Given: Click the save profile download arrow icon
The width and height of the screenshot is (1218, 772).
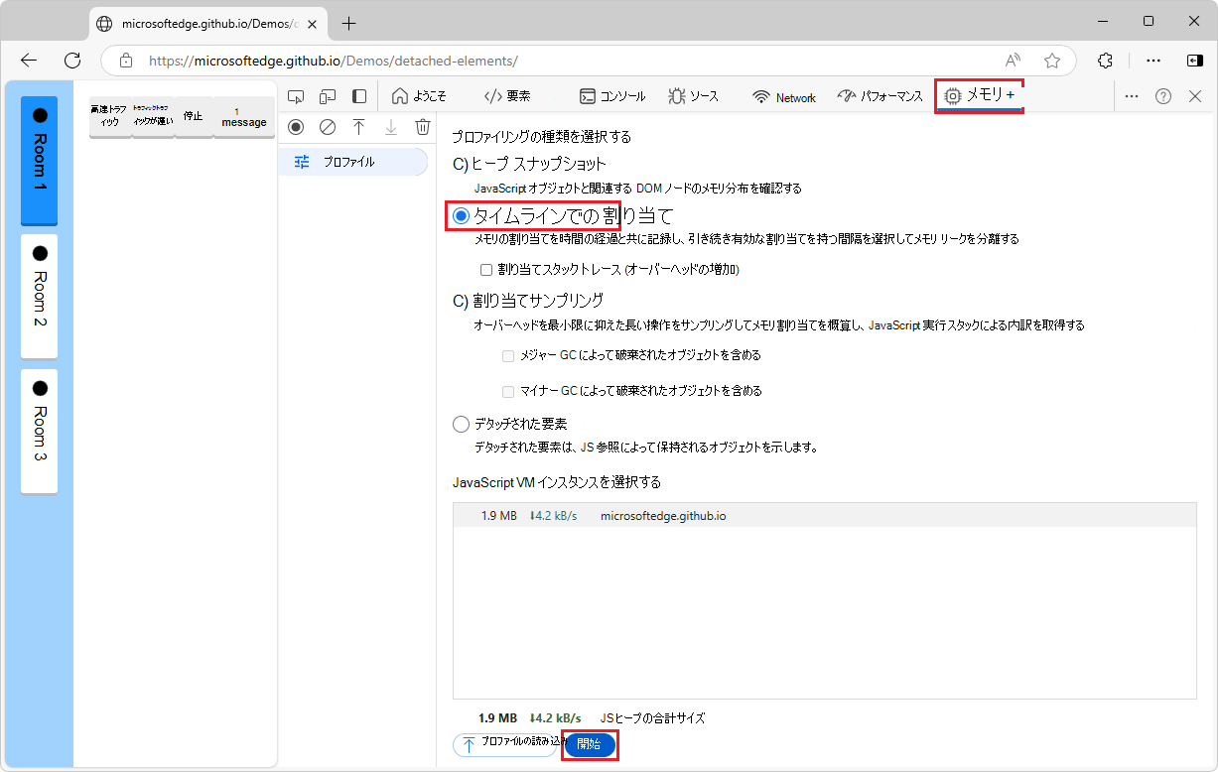Looking at the screenshot, I should pos(391,127).
